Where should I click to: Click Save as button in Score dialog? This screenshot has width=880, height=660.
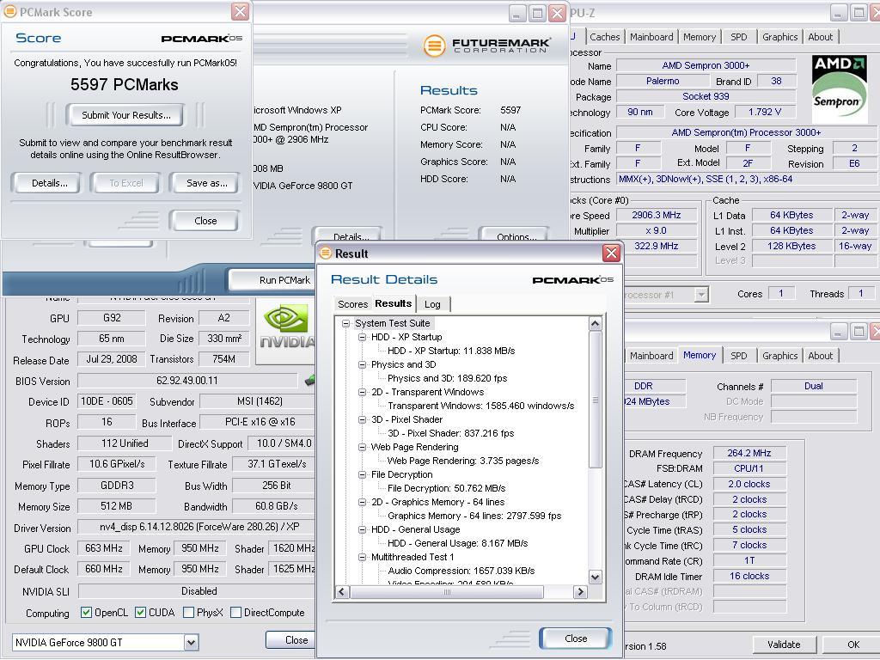[x=206, y=183]
